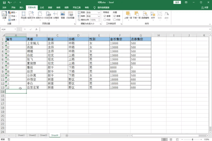Image resolution: width=212 pixels, height=141 pixels.
Task: Click the 共享 (Share) button
Action: click(205, 8)
